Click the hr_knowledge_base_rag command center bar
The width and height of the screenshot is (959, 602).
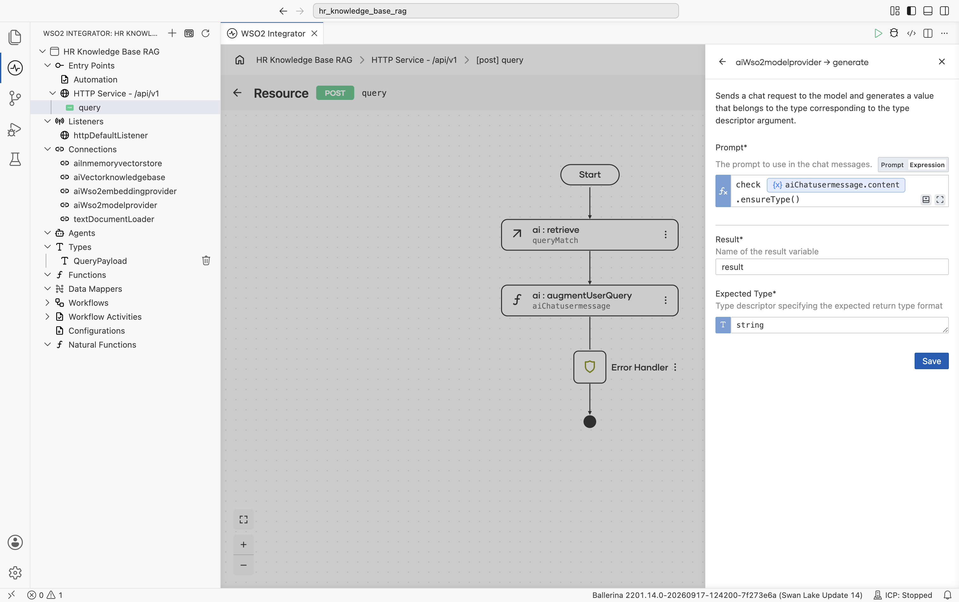[x=496, y=11]
